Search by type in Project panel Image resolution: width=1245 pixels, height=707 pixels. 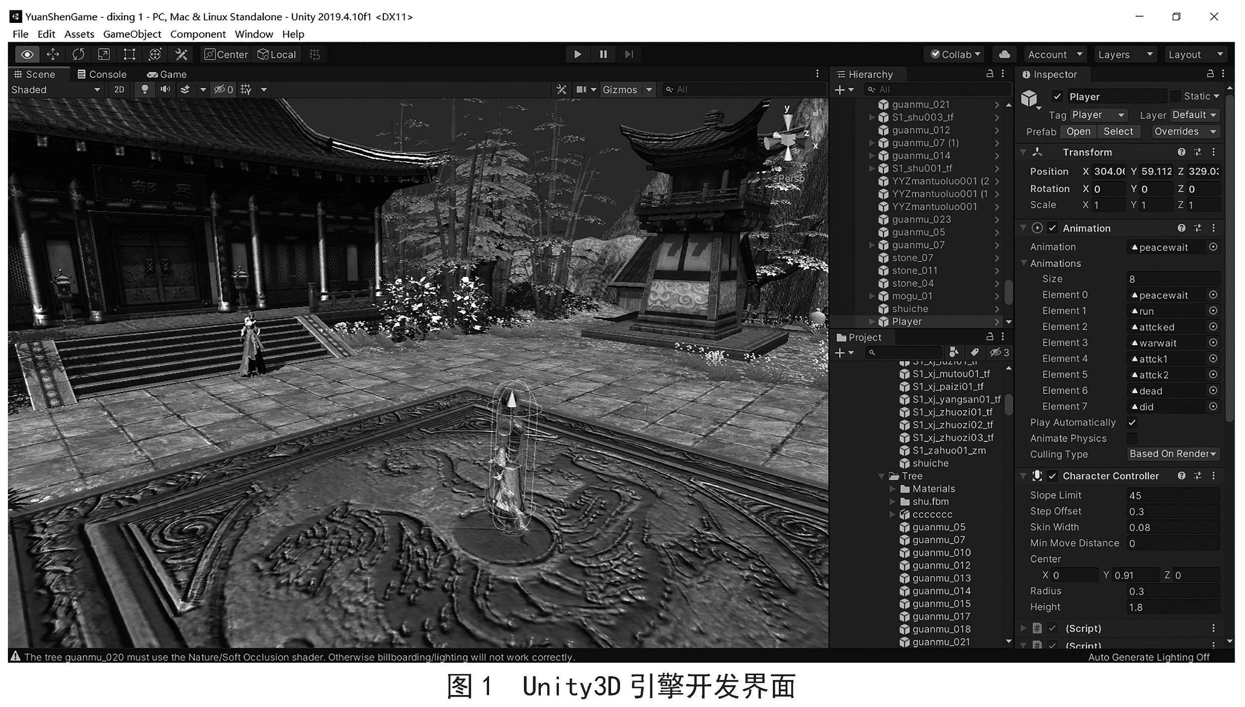[954, 353]
